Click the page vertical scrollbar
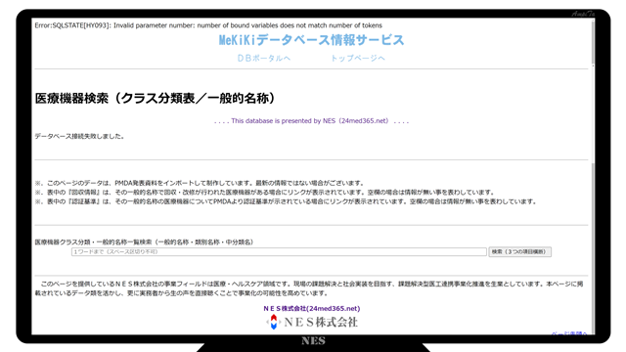Screen dimensions: 626x352 [593, 176]
